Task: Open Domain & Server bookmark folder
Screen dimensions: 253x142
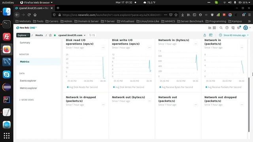Action: point(86,21)
